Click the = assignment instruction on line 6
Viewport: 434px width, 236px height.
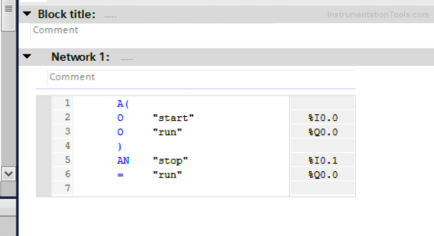point(120,175)
